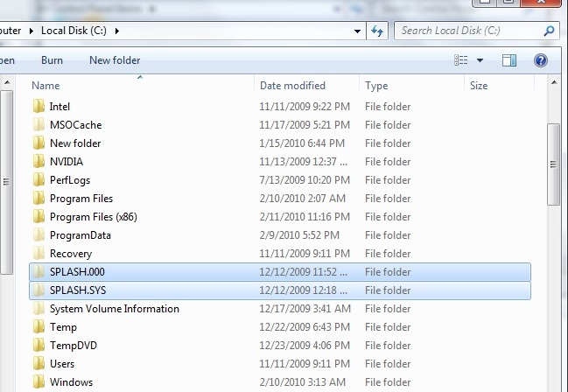Click the NVIDIA folder icon
The width and height of the screenshot is (568, 392).
pos(39,162)
